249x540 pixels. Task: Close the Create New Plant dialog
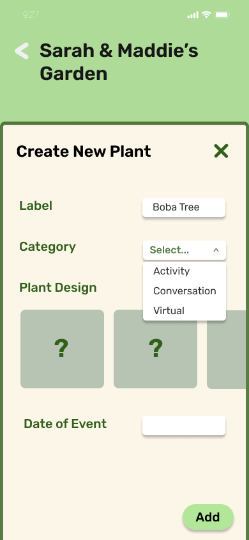(x=221, y=151)
